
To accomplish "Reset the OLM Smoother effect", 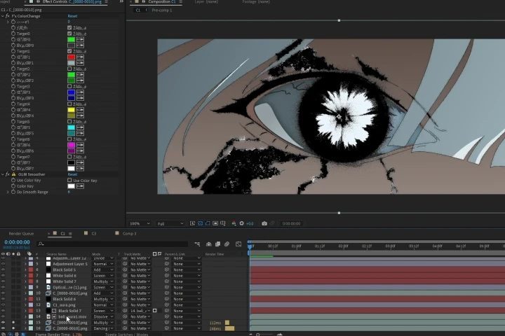I will coord(72,174).
